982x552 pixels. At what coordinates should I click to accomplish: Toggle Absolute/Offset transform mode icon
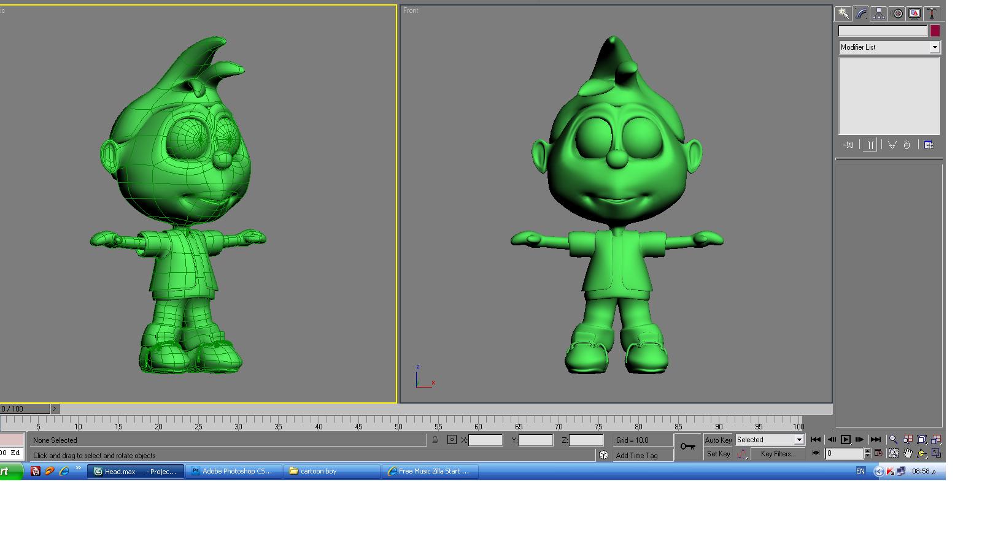pos(452,440)
